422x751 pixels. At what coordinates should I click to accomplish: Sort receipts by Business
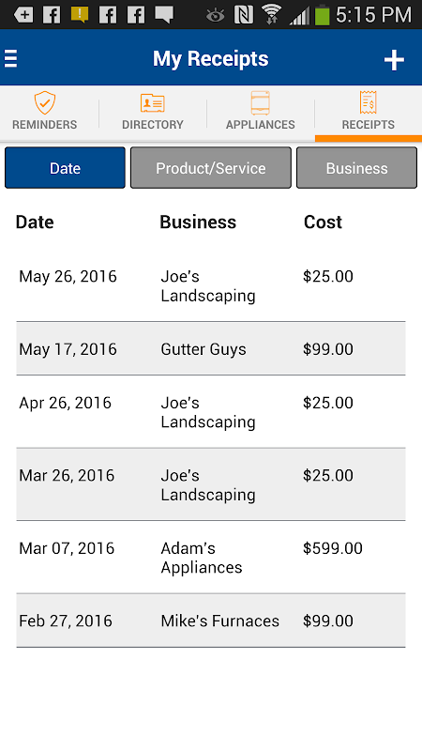coord(356,168)
